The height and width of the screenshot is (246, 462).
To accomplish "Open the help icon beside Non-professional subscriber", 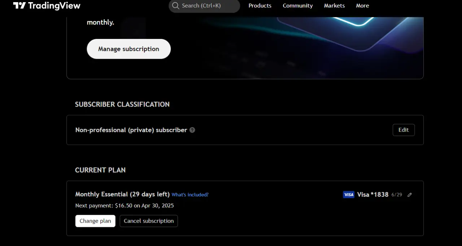I will pos(192,130).
